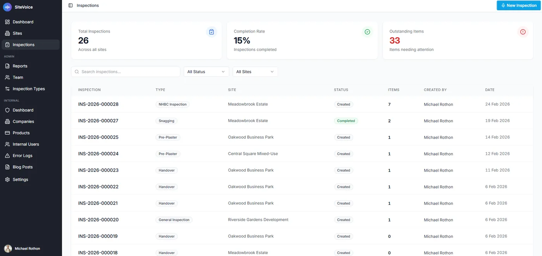This screenshot has height=256, width=542.
Task: Click the items count 7 cell
Action: click(389, 105)
